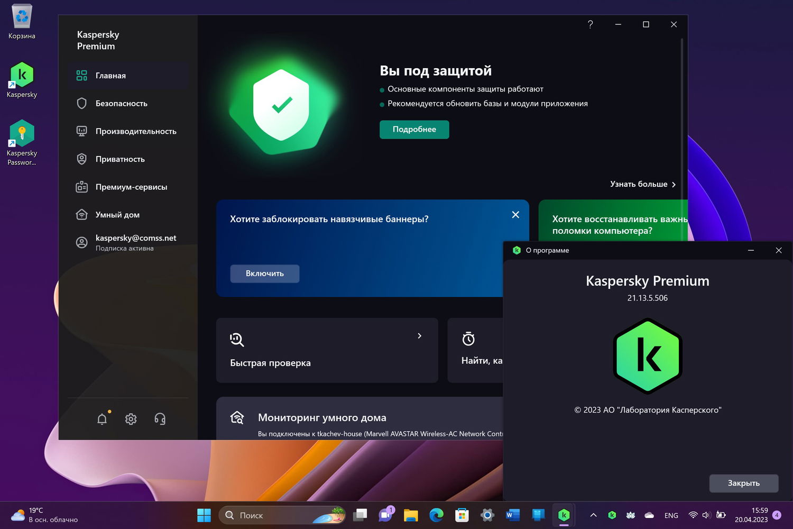Open Windows Settings from the taskbar
Image resolution: width=793 pixels, height=529 pixels.
click(487, 515)
